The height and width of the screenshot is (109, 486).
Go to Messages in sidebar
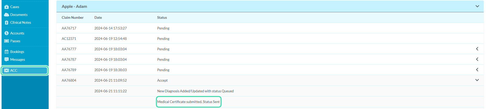(x=18, y=59)
